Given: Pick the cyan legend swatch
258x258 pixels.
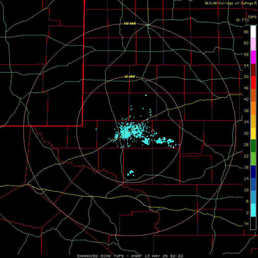Looking at the screenshot, I should [253, 210].
